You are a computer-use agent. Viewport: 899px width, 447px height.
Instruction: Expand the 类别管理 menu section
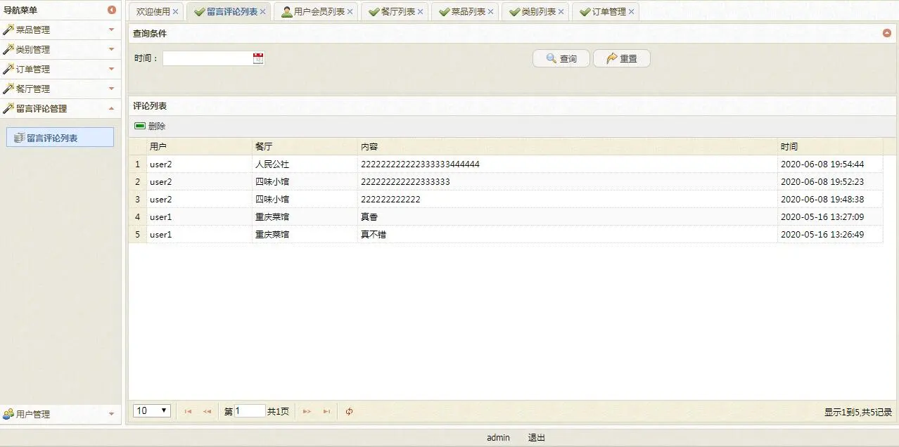pos(111,49)
